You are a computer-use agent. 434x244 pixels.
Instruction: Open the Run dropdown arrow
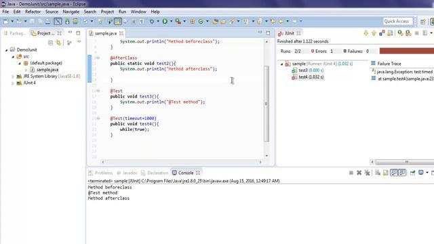pos(171,21)
